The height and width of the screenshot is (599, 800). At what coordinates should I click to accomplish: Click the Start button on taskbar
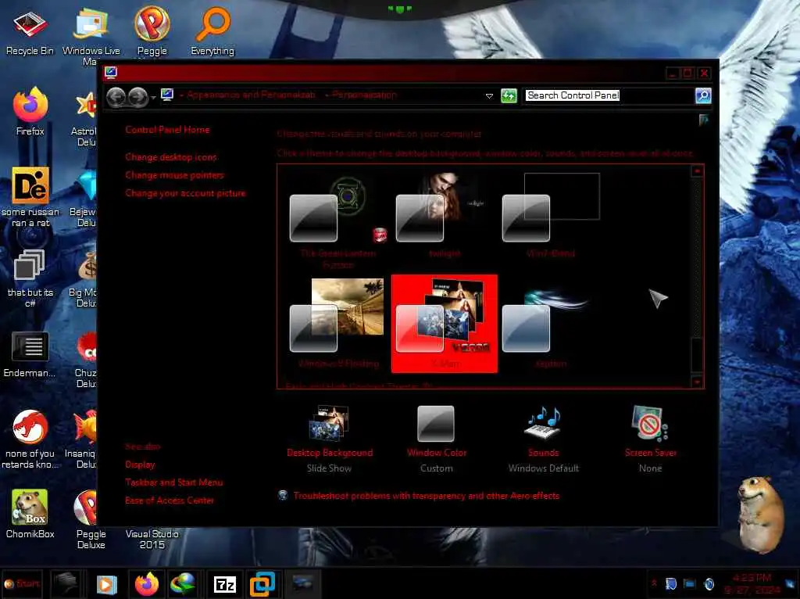(x=22, y=583)
